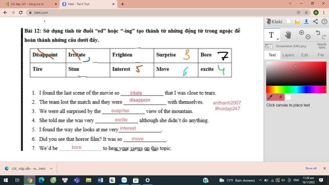Share this page from the address bar
This screenshot has height=185, width=329.
tap(298, 13)
